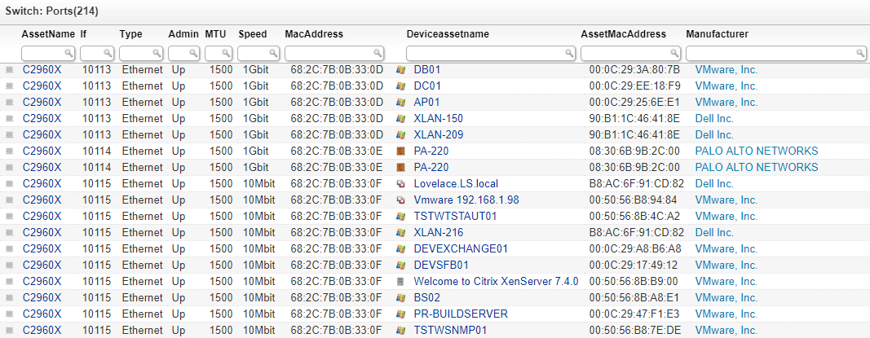Image resolution: width=870 pixels, height=338 pixels.
Task: Select MAC address 00:50:56:B8:94:84
Action: pos(633,200)
